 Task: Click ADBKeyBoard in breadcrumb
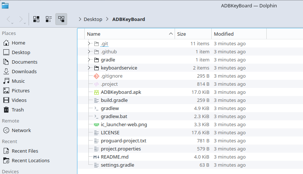point(128,19)
